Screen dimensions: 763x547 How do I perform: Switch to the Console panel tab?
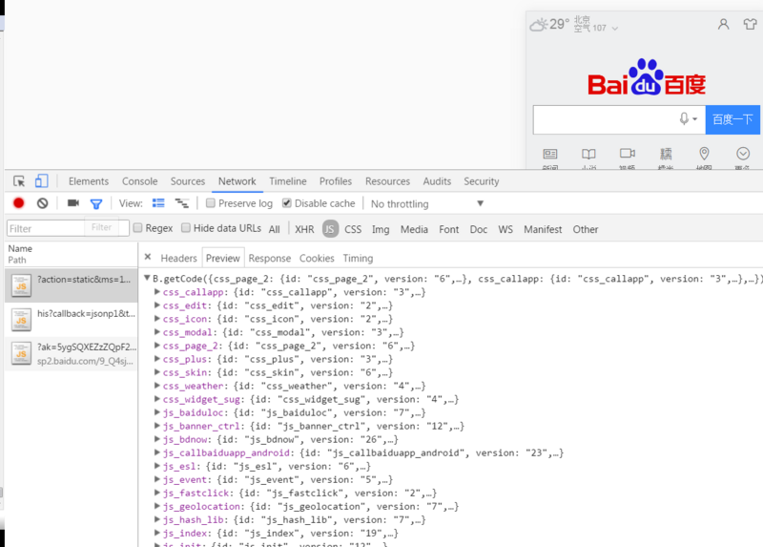point(139,181)
